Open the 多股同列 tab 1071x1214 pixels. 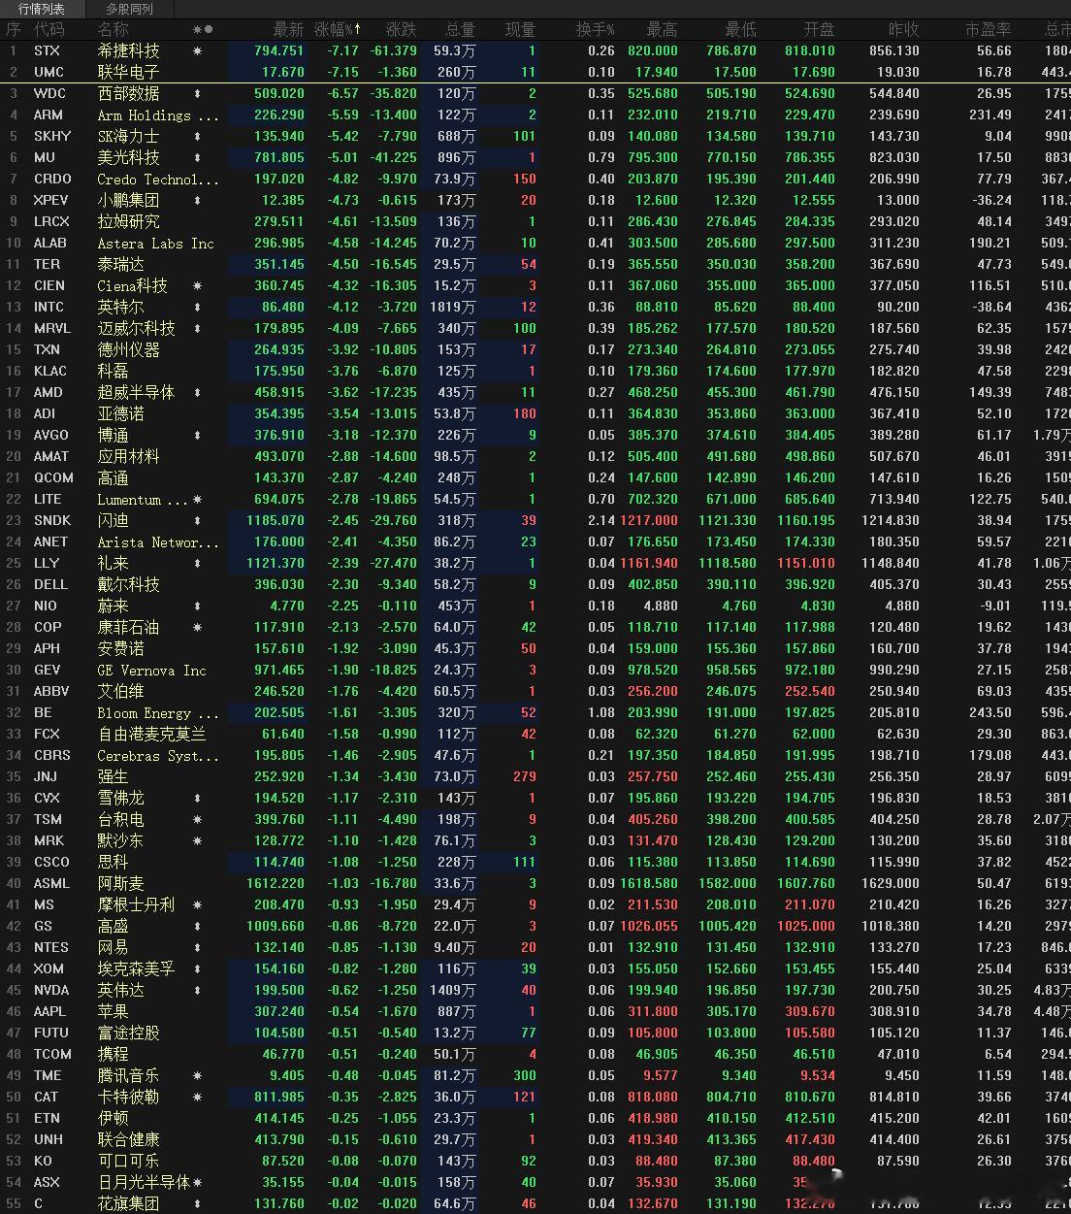point(129,9)
